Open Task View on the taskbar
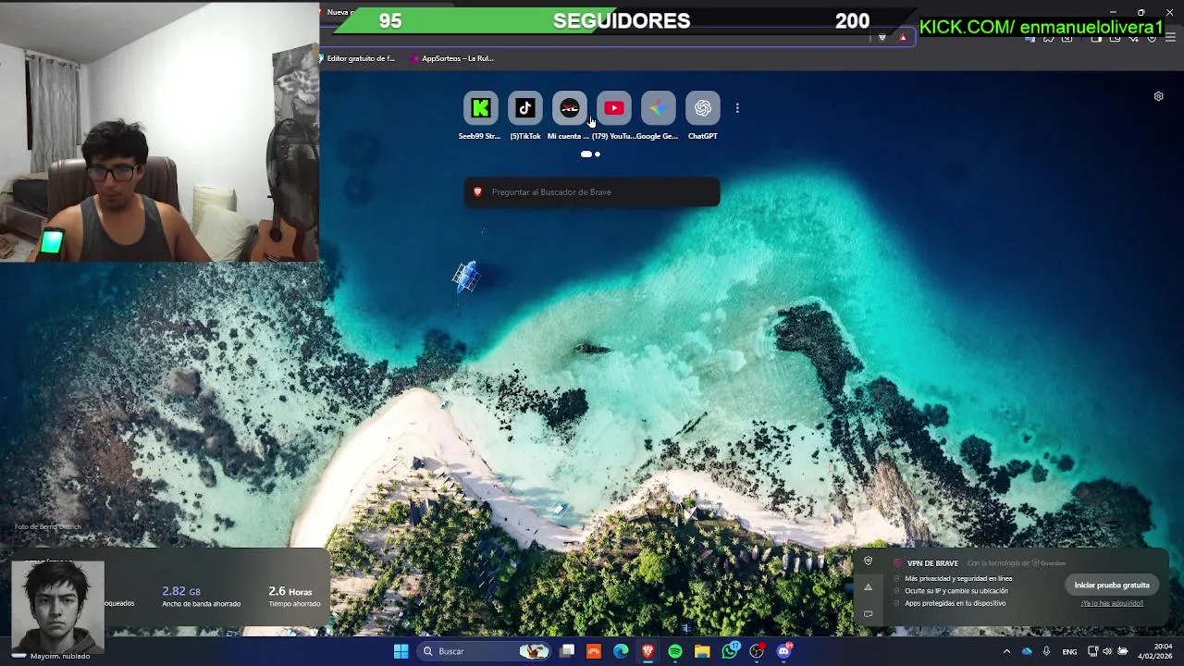Image resolution: width=1184 pixels, height=666 pixels. [567, 651]
